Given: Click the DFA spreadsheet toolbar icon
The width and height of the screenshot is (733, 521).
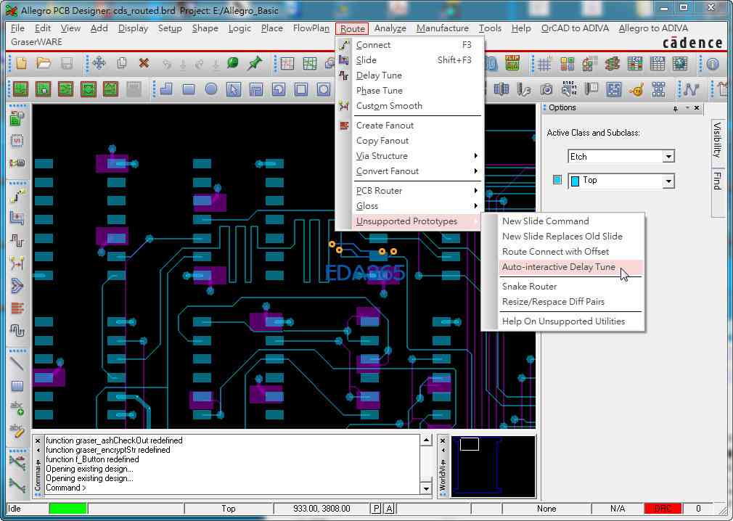Looking at the screenshot, I should tap(658, 64).
